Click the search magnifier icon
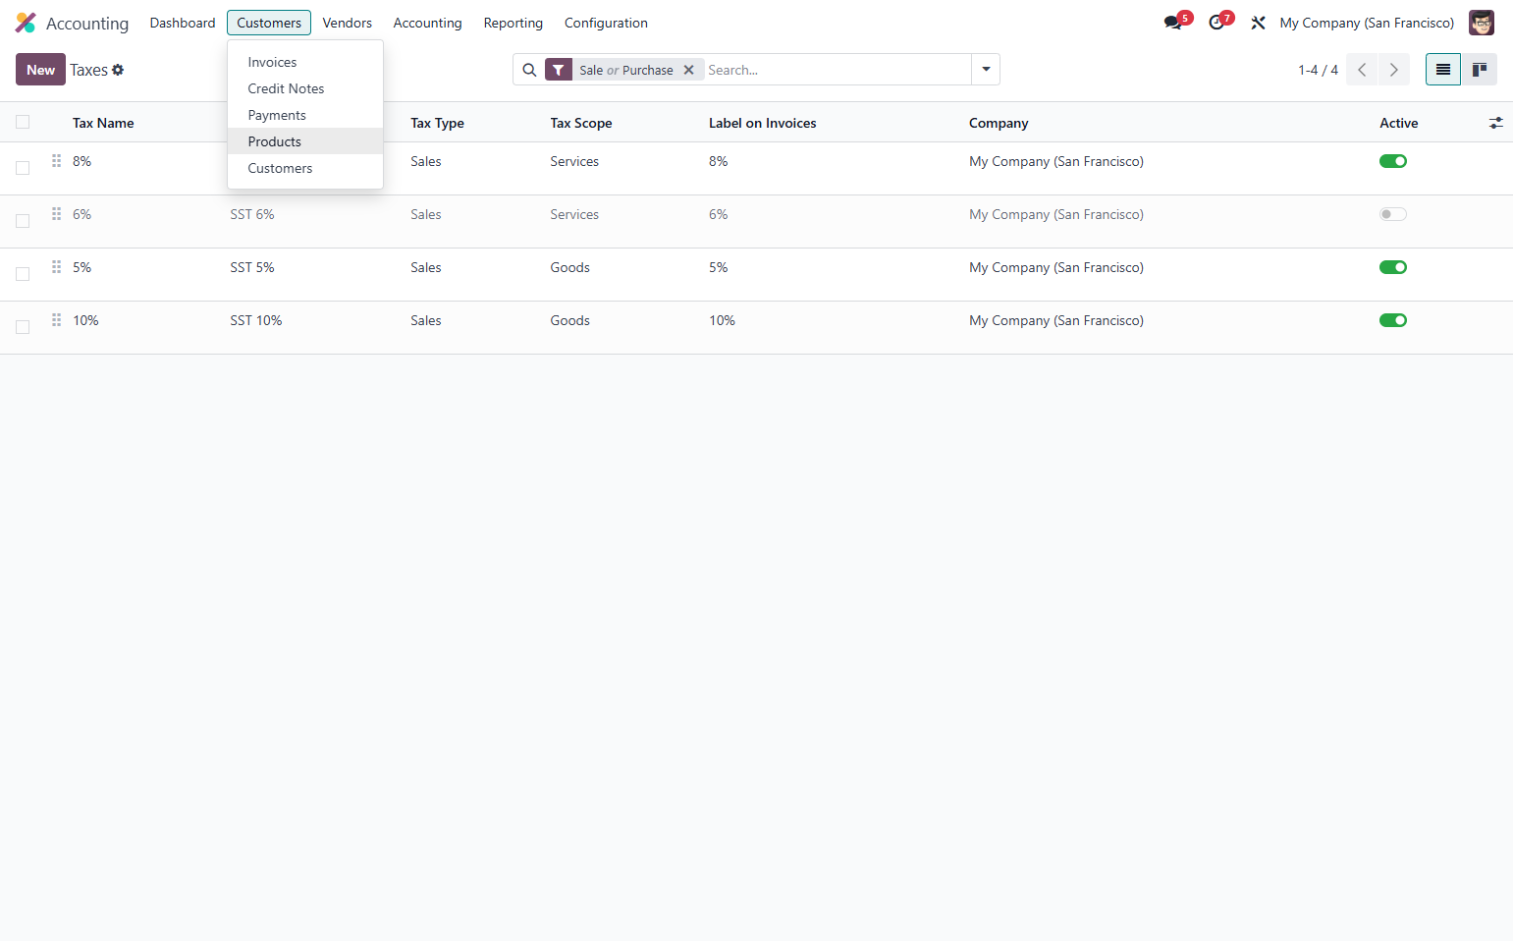This screenshot has width=1513, height=941. (x=529, y=70)
